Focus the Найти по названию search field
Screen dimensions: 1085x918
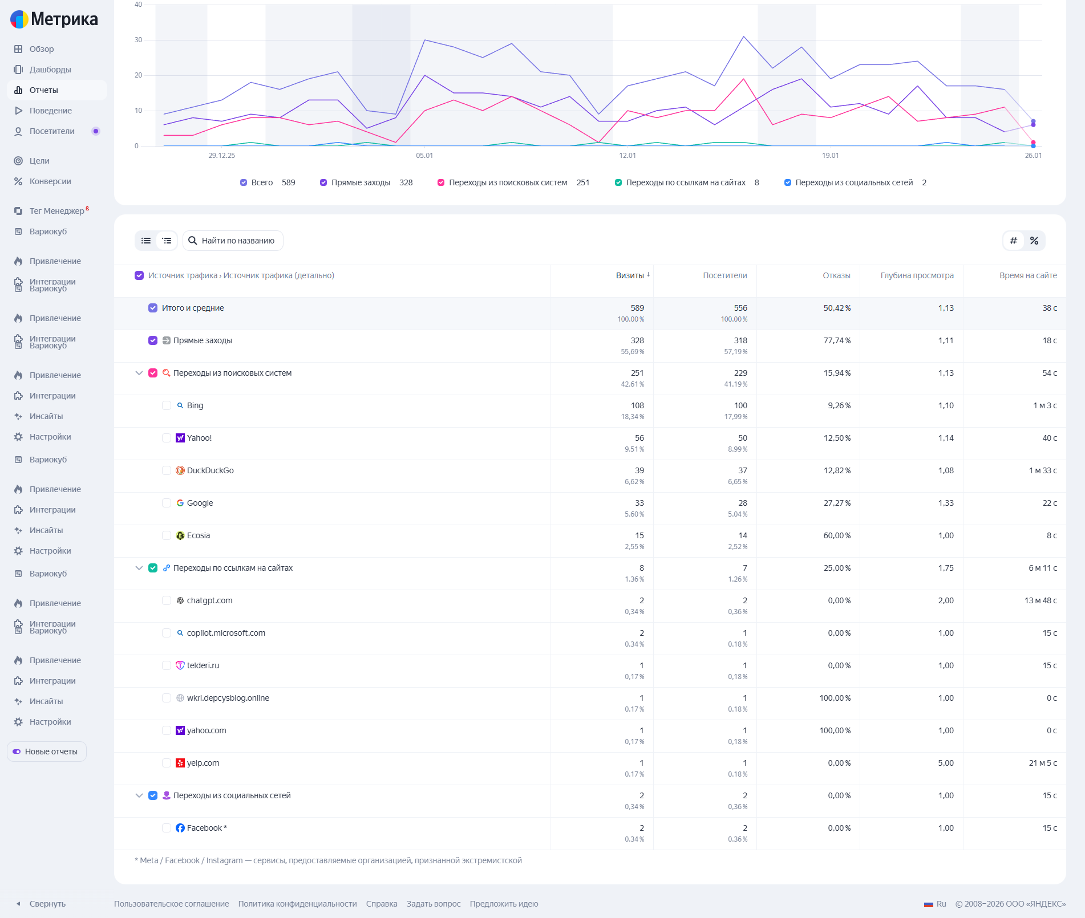(238, 241)
